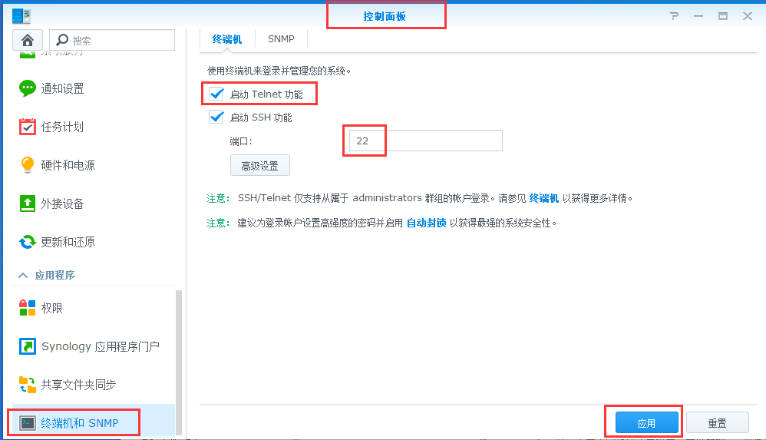Select 共享文件夹同步 label

(78, 385)
